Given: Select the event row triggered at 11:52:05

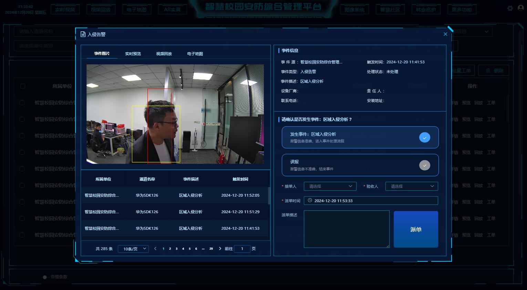Looking at the screenshot, I should tap(174, 195).
